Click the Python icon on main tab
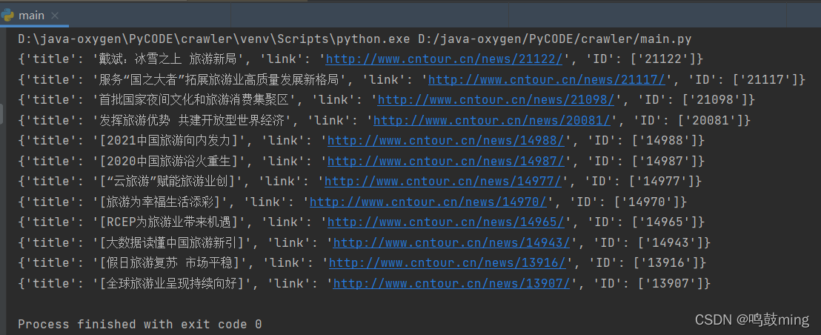 (x=8, y=15)
